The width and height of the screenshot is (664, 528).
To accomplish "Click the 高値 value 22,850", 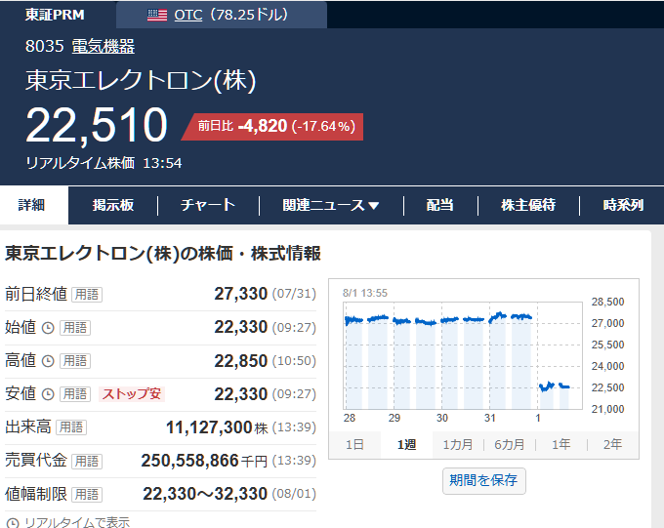I will [x=241, y=361].
